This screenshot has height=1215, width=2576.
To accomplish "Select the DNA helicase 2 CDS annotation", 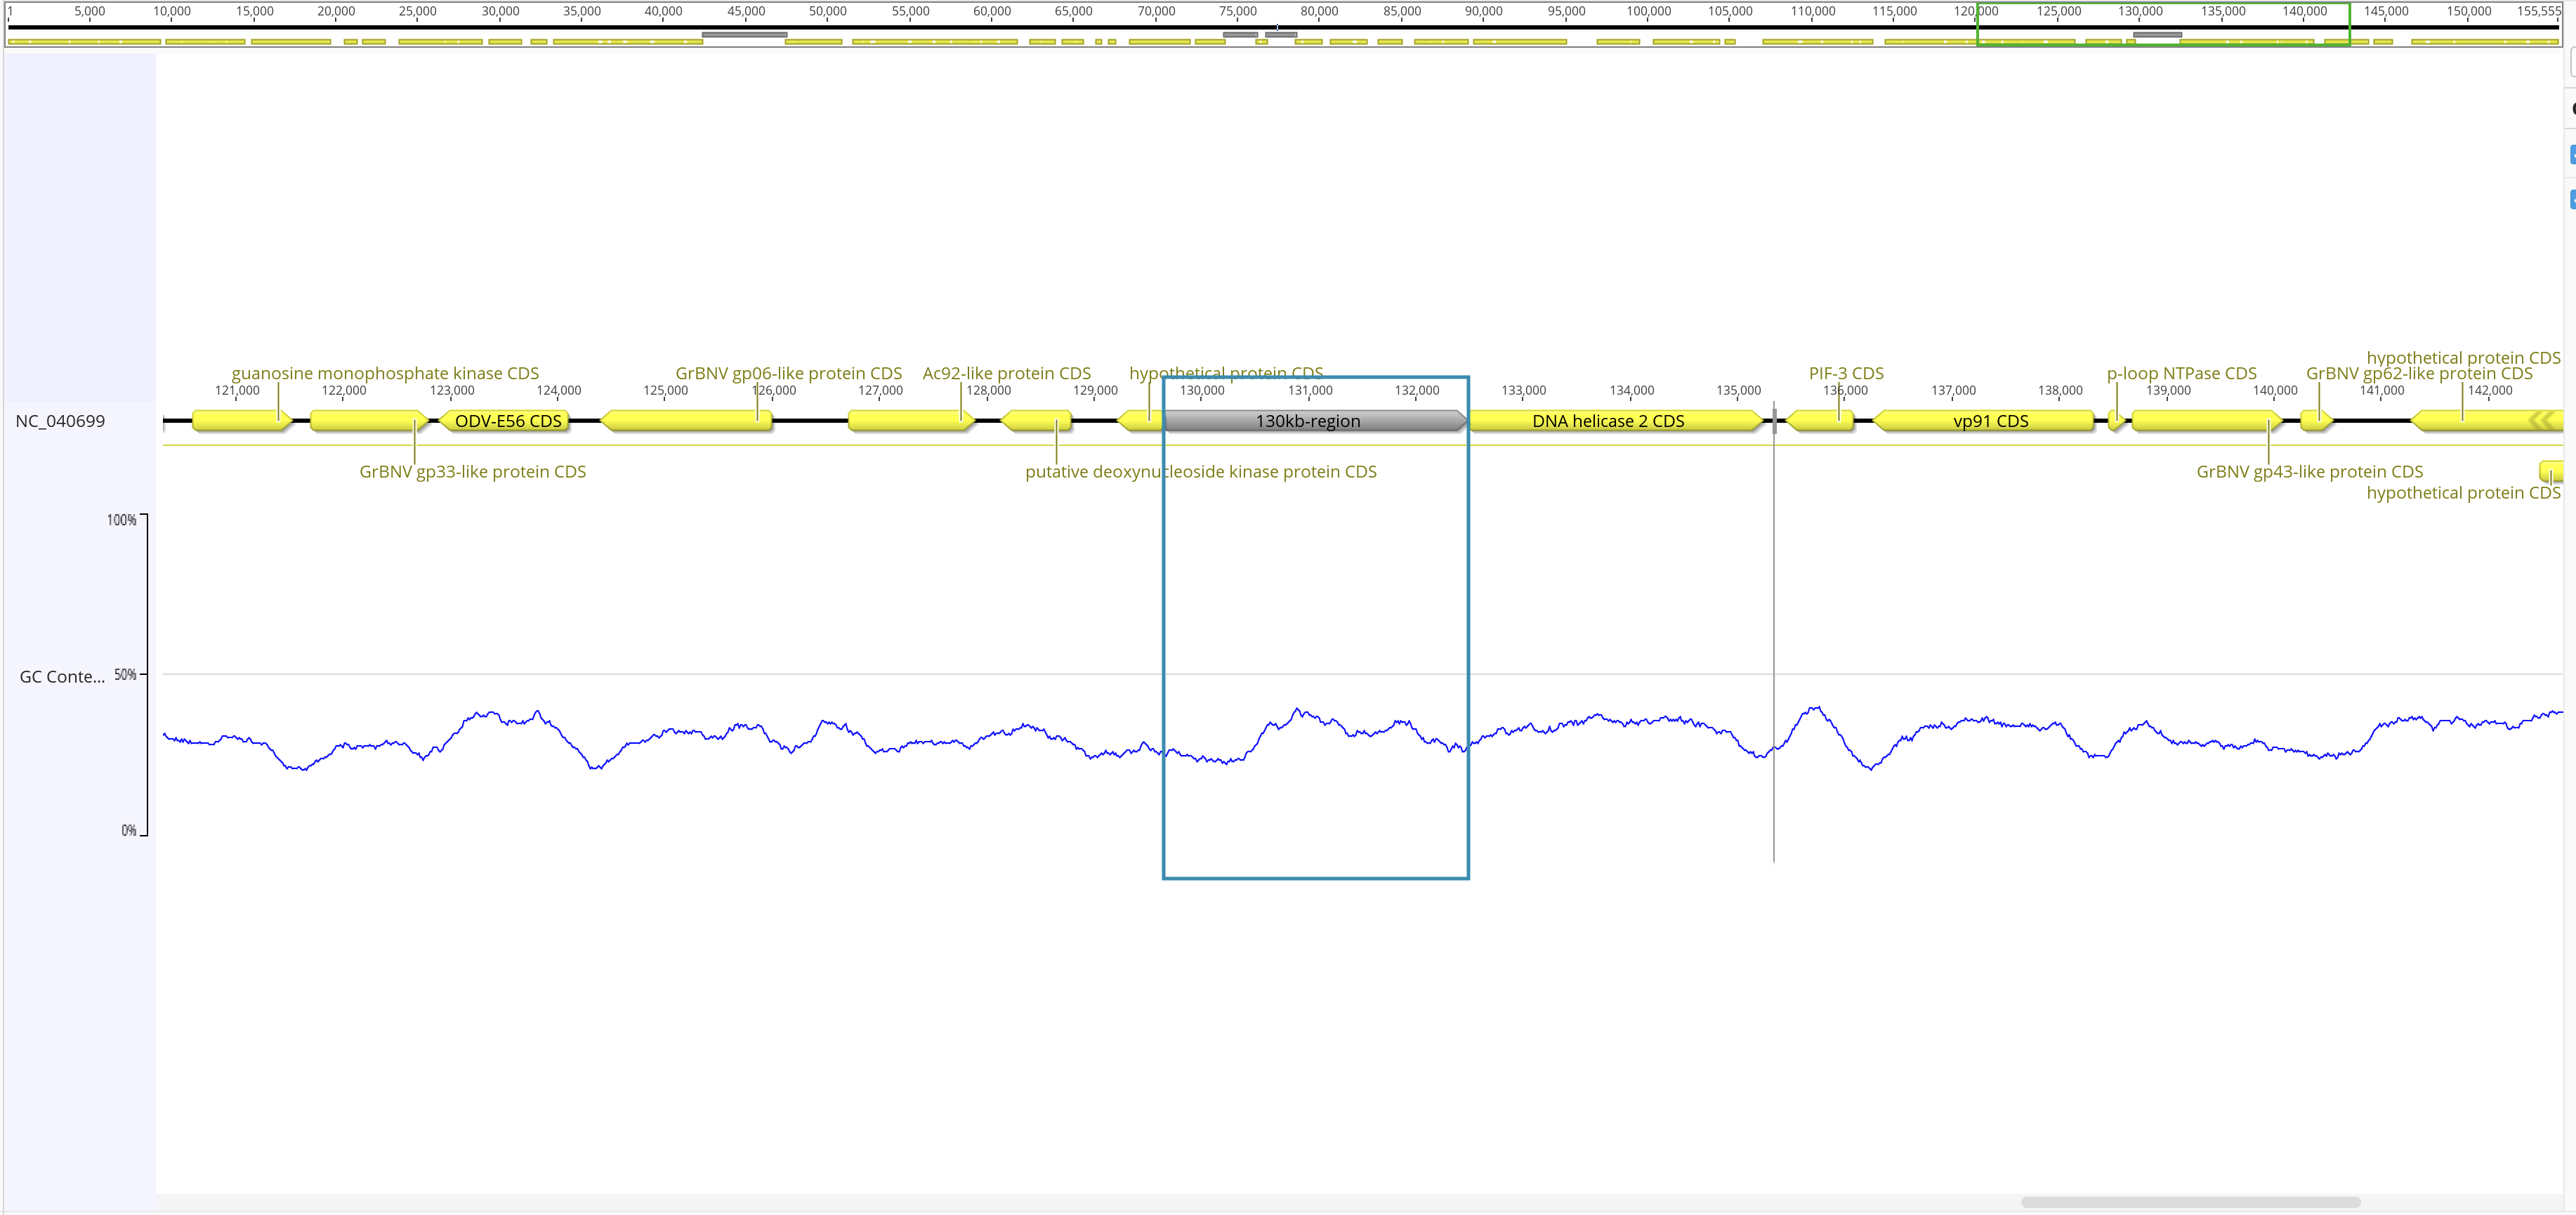I will (x=1607, y=421).
